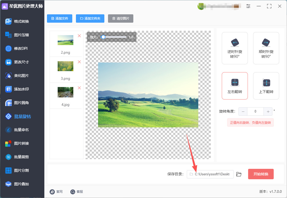The height and width of the screenshot is (198, 287).
Task: Click the 4.jpg file name
Action: click(x=65, y=104)
